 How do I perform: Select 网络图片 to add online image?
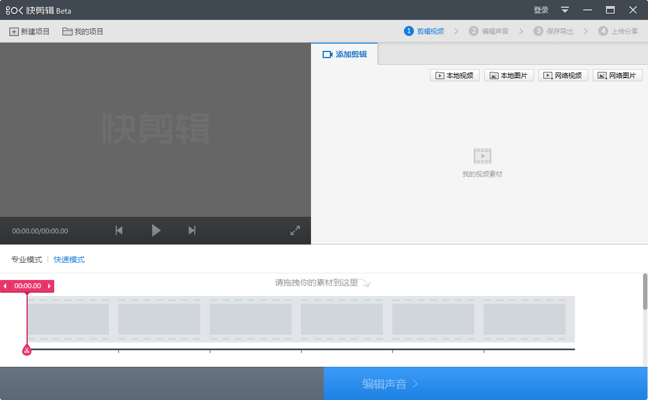point(617,75)
